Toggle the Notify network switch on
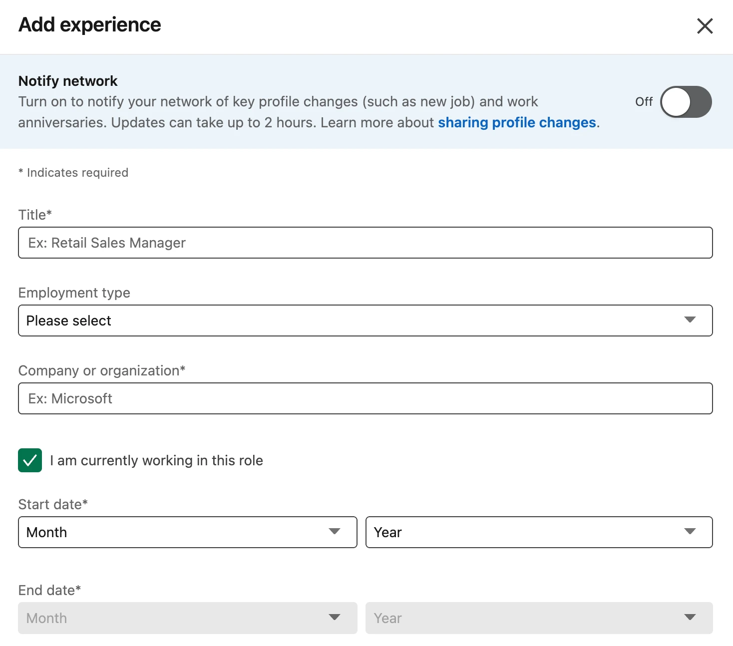Viewport: 733px width, 646px height. 686,102
